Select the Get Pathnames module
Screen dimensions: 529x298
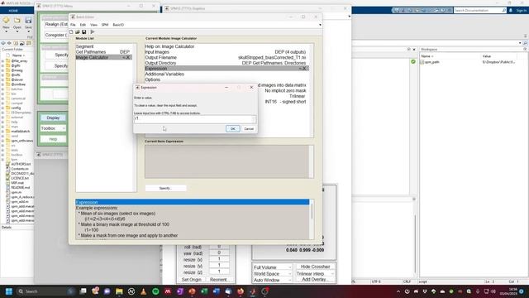click(x=103, y=52)
